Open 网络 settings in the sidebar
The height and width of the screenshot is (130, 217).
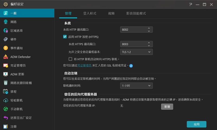click(x=27, y=22)
